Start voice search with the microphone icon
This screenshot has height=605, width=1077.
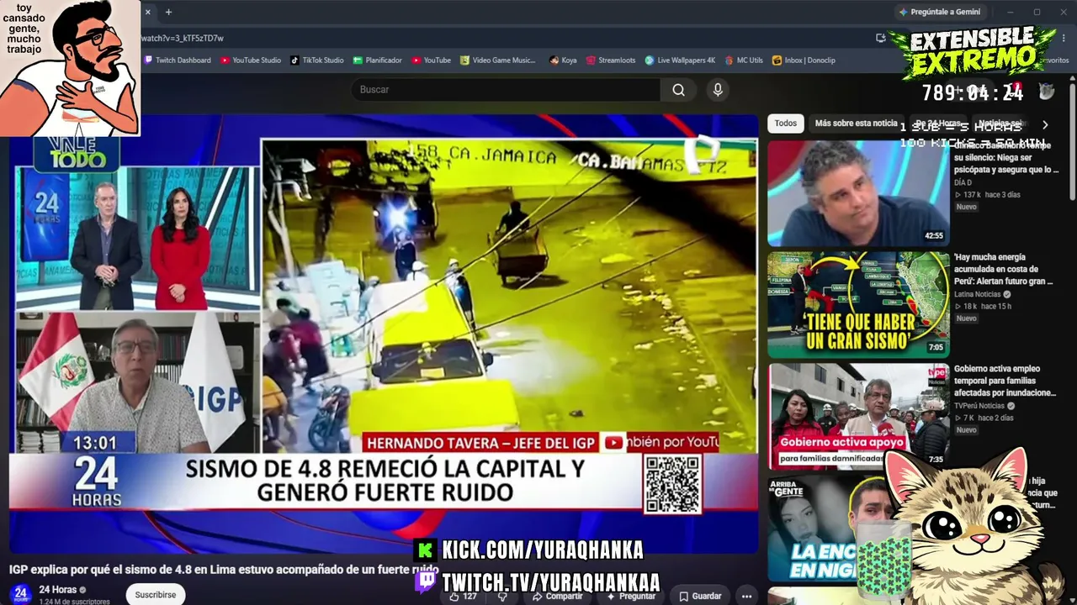718,90
